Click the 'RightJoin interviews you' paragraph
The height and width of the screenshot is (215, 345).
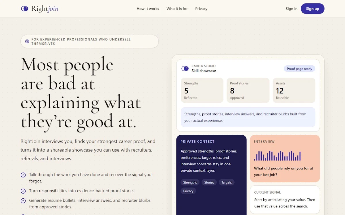(x=88, y=150)
